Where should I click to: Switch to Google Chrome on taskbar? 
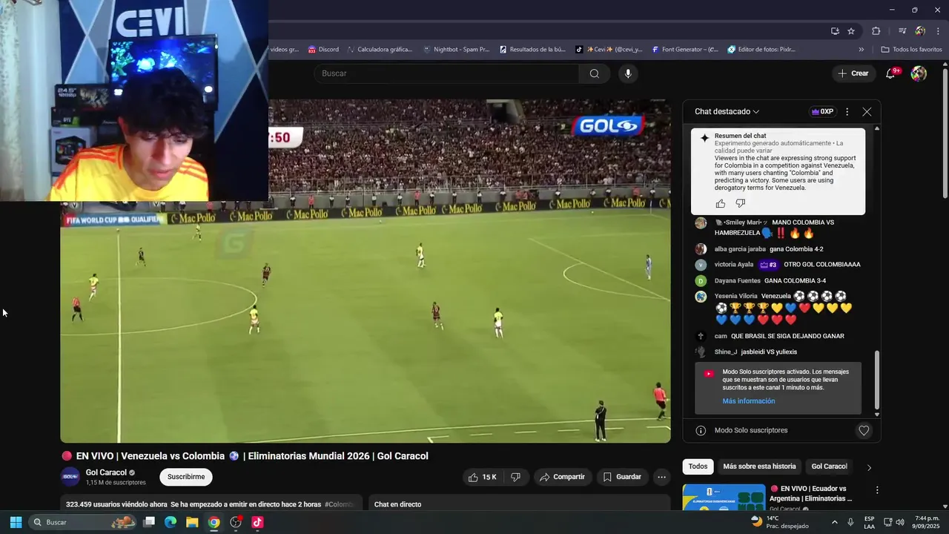coord(214,522)
